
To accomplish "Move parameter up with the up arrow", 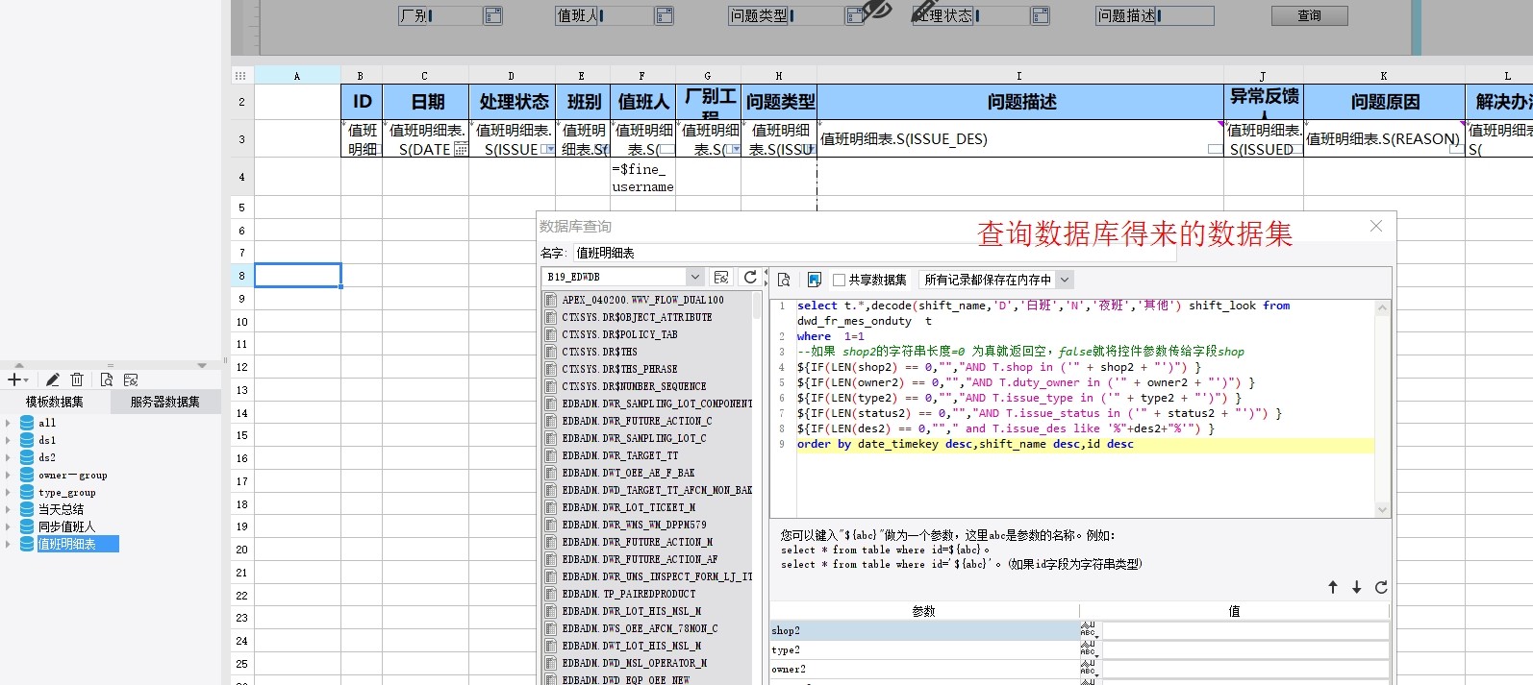I will pyautogui.click(x=1333, y=587).
